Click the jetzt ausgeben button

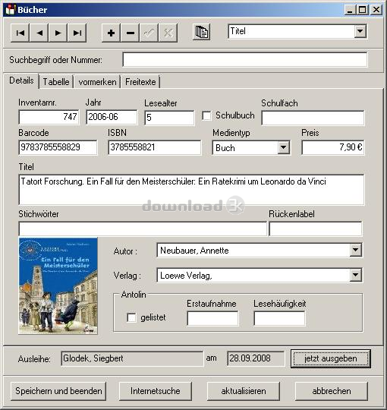[x=331, y=358]
